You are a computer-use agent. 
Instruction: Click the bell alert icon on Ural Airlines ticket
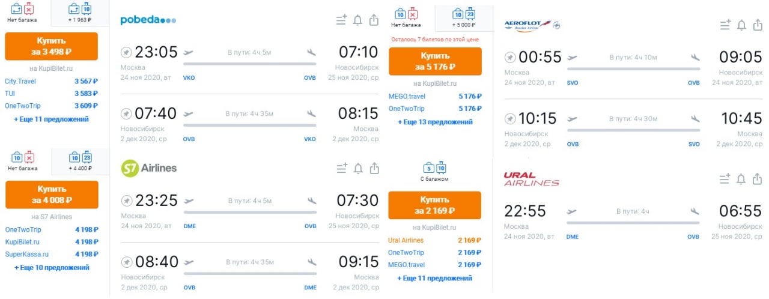(741, 179)
